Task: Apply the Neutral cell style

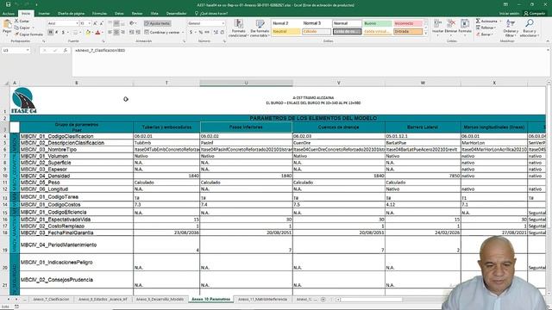Action: coord(286,32)
